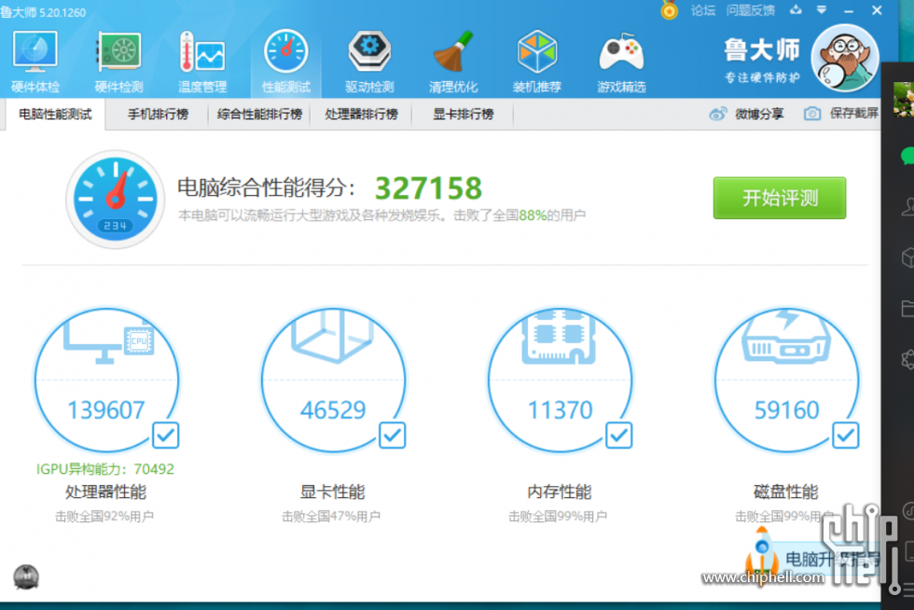Click the IGPU异构能力 70492 text
Viewport: 914px width, 610px height.
click(105, 469)
